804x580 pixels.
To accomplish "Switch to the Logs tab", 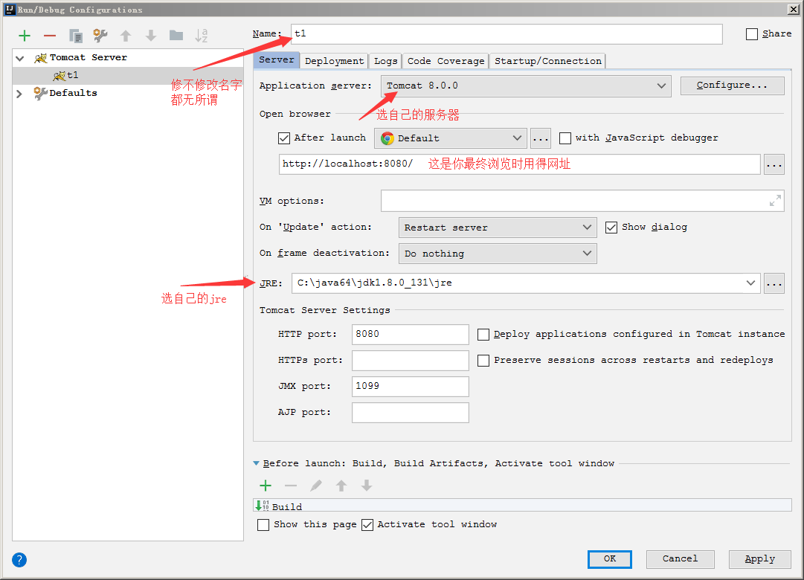I will [385, 61].
